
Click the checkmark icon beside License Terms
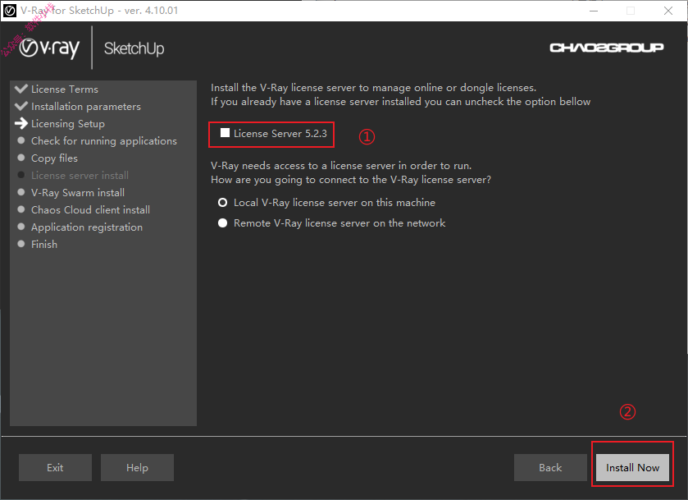[x=21, y=89]
